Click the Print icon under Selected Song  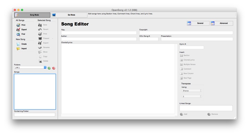tap(40, 34)
